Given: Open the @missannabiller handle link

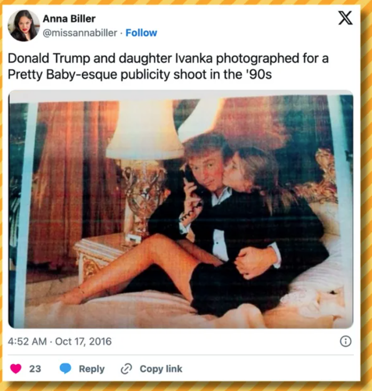Looking at the screenshot, I should [79, 33].
